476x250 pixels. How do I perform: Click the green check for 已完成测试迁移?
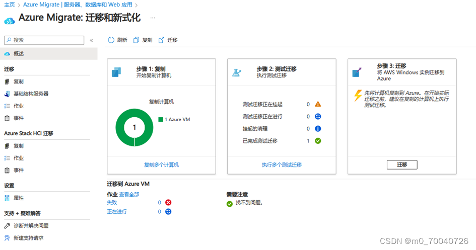tap(318, 141)
